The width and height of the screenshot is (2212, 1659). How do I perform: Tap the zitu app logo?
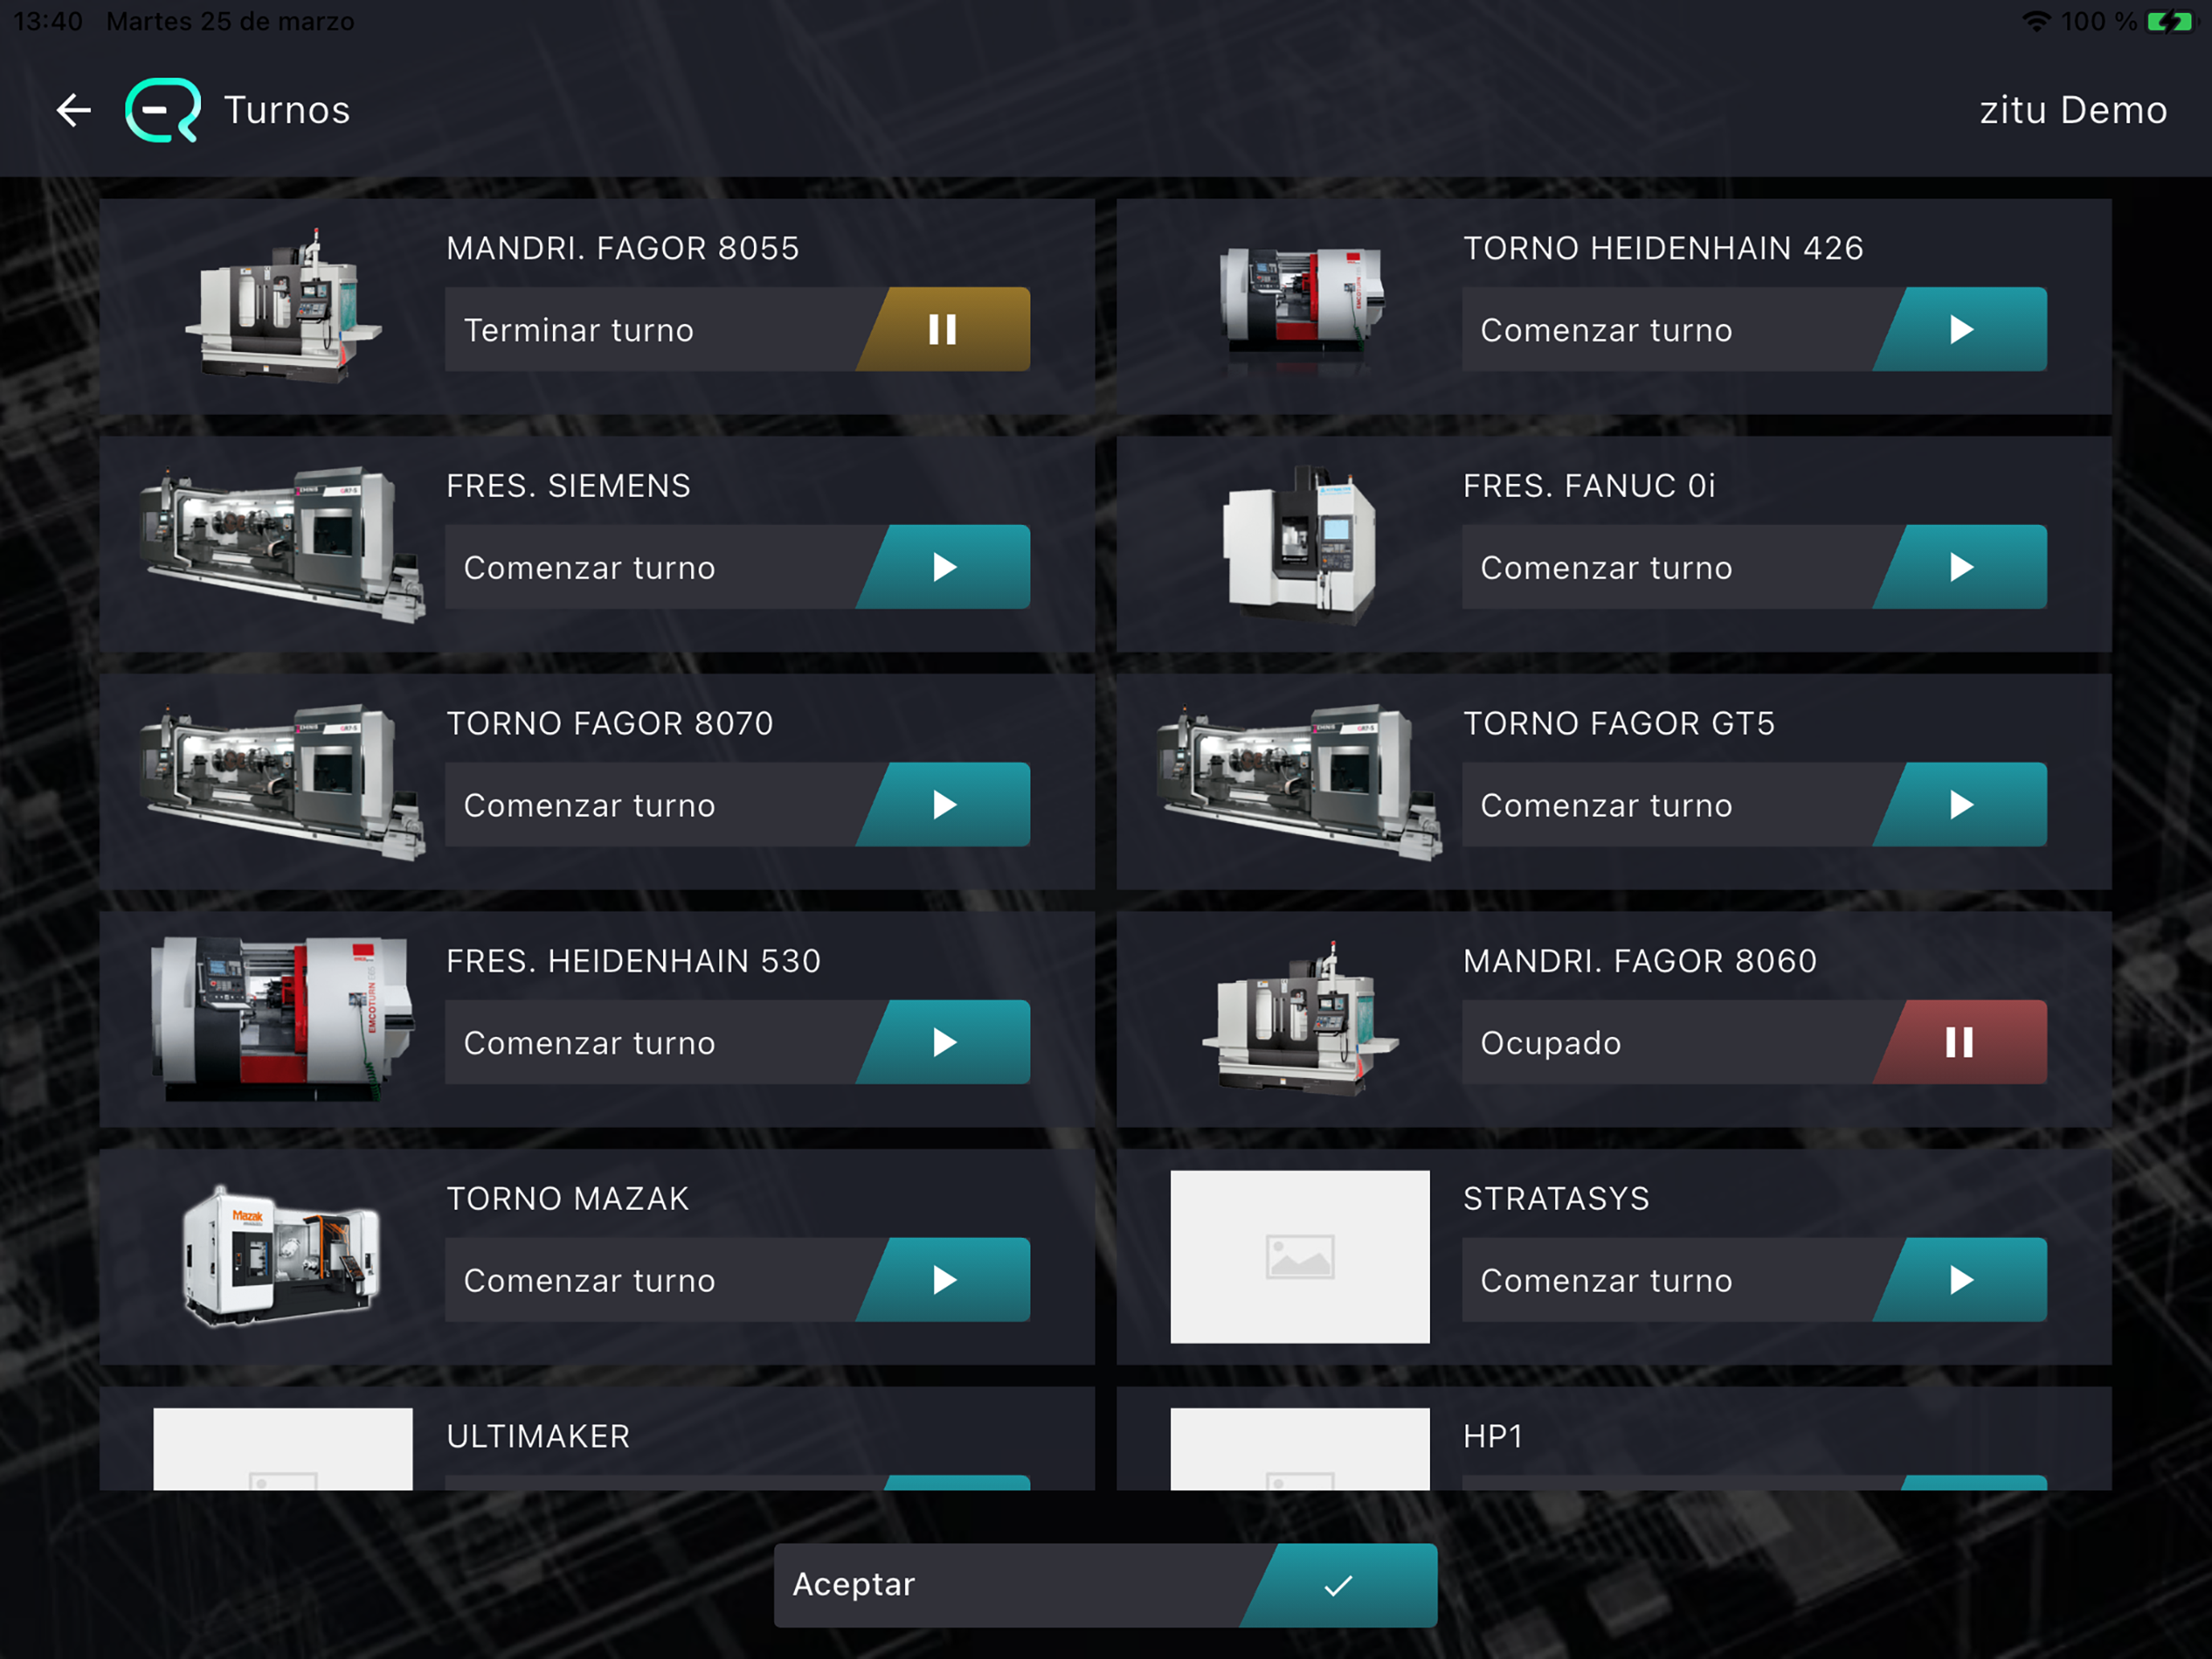tap(163, 110)
